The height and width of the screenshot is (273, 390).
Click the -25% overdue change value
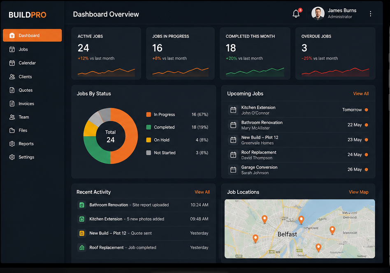pyautogui.click(x=306, y=58)
